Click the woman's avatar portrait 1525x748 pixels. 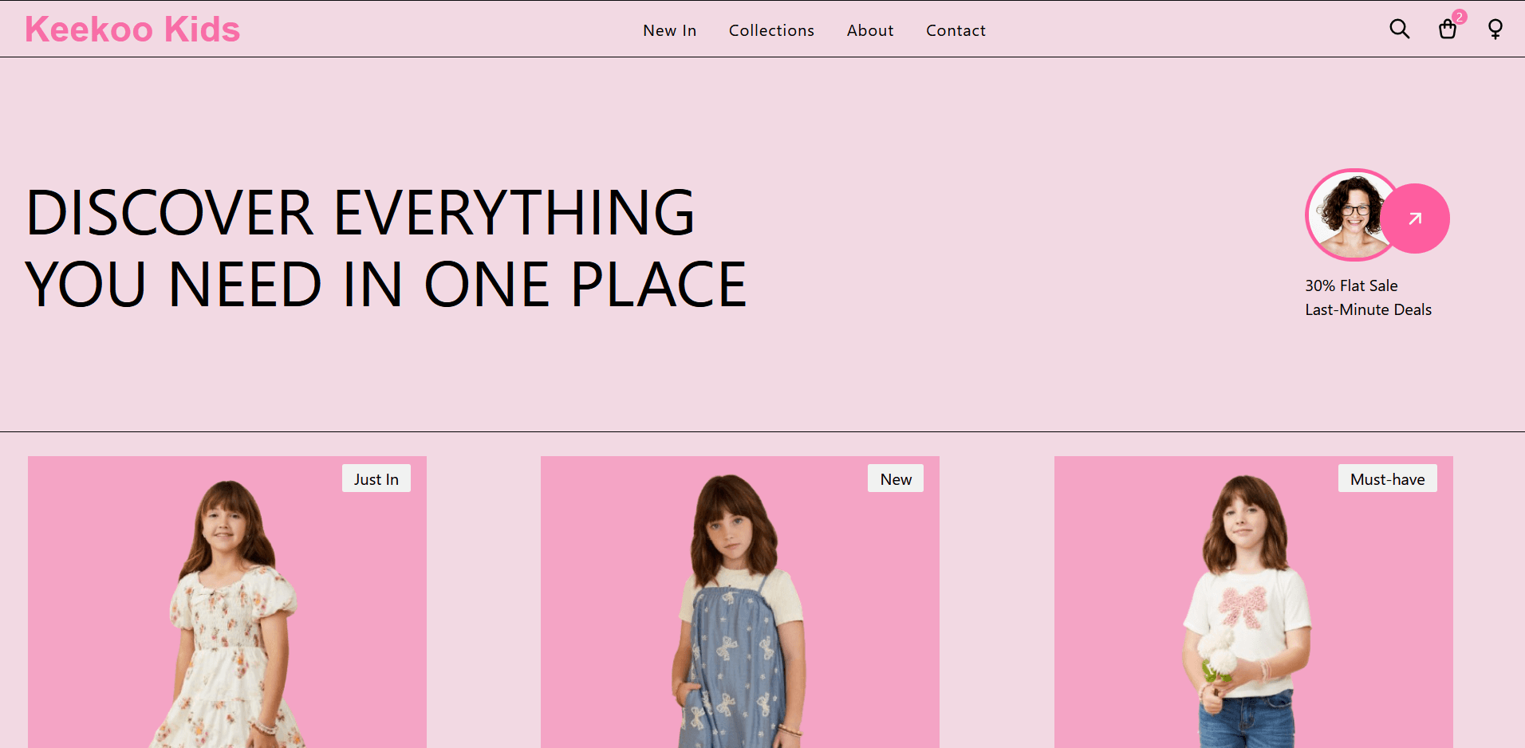(x=1351, y=215)
